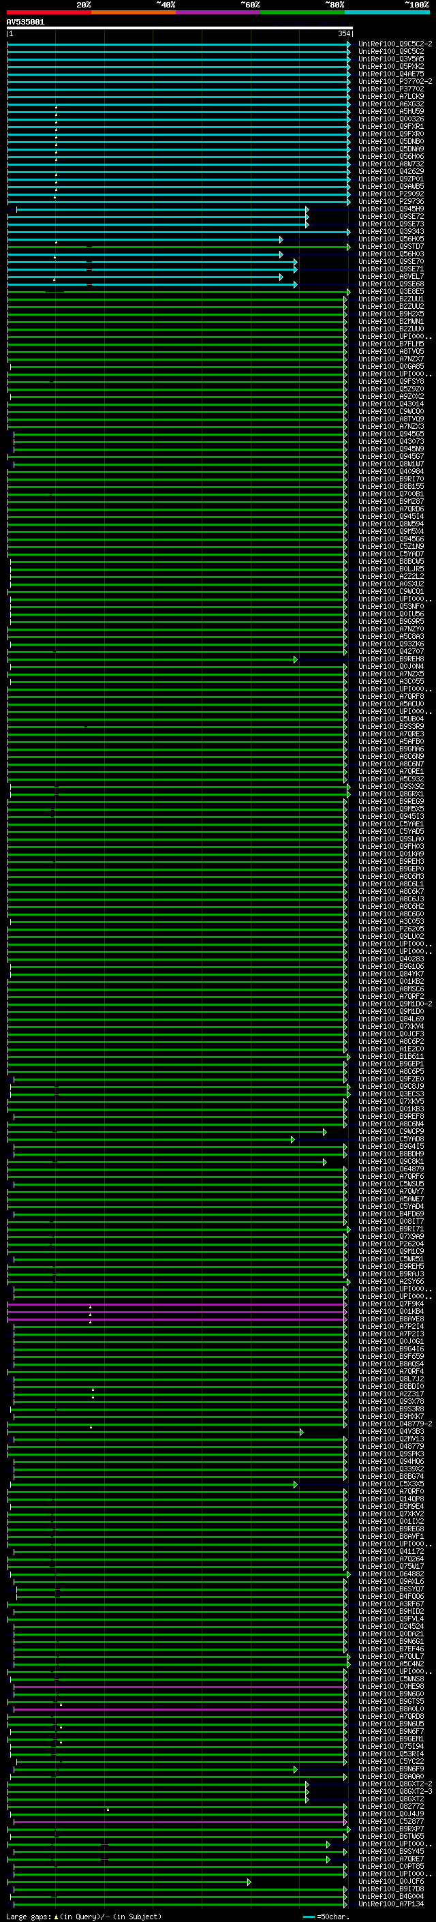The width and height of the screenshot is (436, 1922).
Task: Select the UniRef100_Q9STD7 label
Action: [x=391, y=246]
